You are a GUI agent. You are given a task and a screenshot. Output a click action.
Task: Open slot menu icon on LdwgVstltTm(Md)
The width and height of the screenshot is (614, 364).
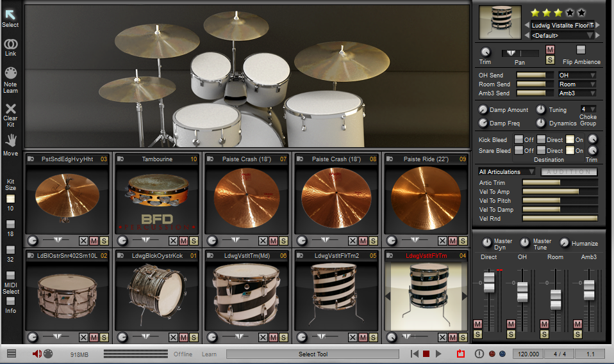[210, 256]
